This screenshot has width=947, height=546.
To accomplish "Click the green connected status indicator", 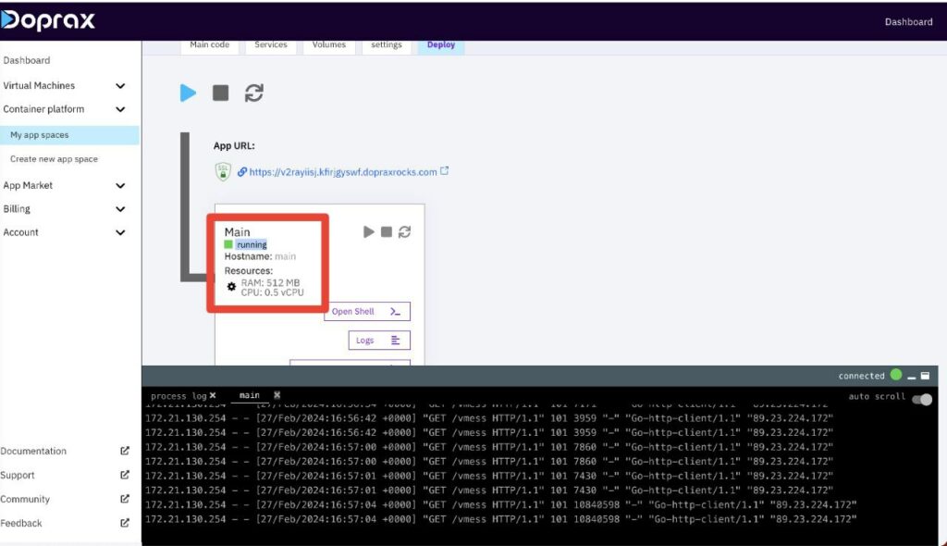I will click(896, 375).
